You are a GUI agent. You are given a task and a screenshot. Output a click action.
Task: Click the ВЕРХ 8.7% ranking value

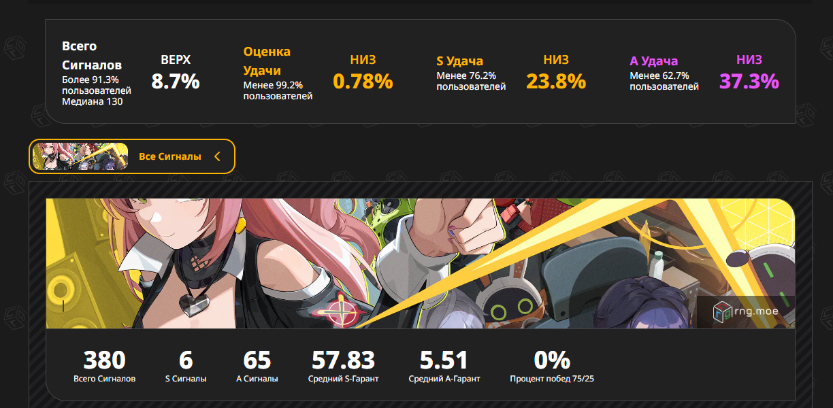176,82
